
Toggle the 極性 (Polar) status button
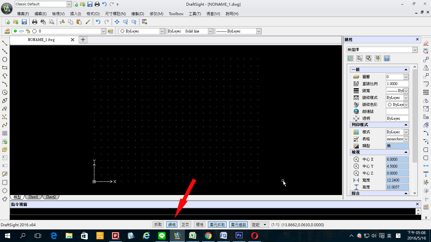click(x=200, y=225)
